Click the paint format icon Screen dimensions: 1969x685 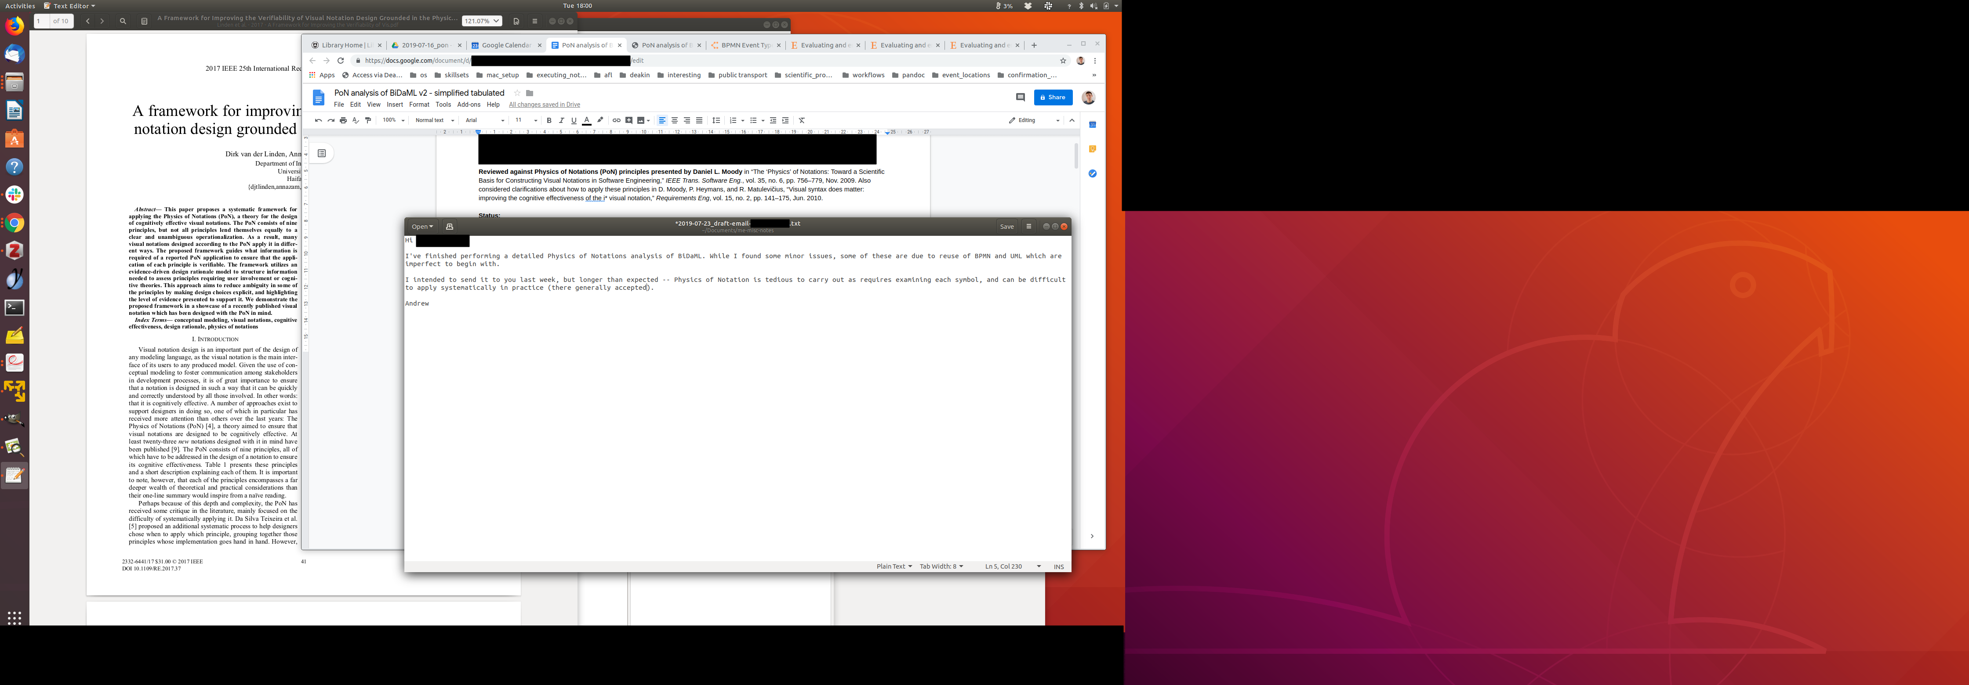[368, 121]
